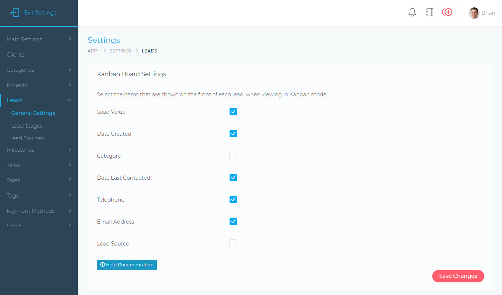Disable the Telephone checkbox
The image size is (502, 295).
click(x=233, y=199)
